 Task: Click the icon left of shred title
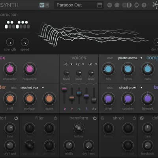pos(102,118)
